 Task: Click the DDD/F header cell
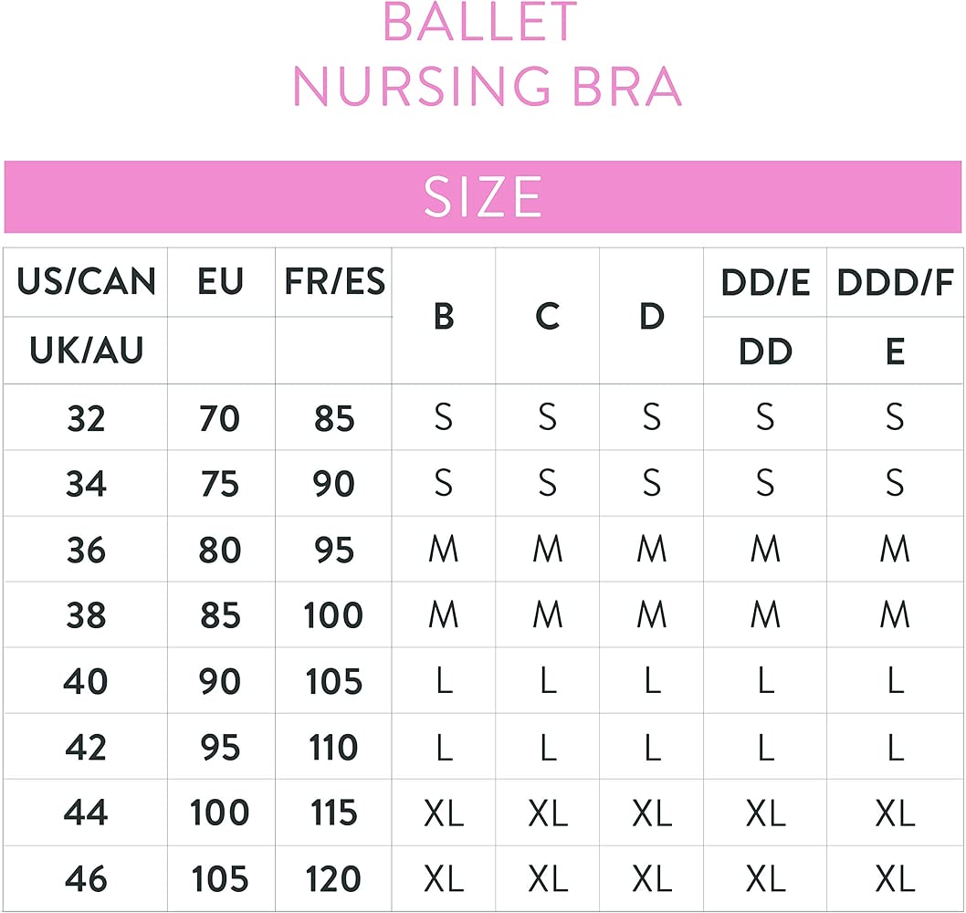[x=895, y=283]
